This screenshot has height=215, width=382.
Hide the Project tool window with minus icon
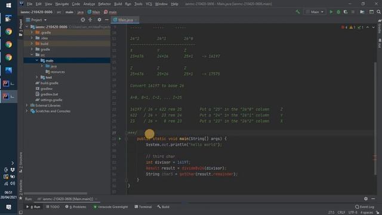tap(107, 20)
